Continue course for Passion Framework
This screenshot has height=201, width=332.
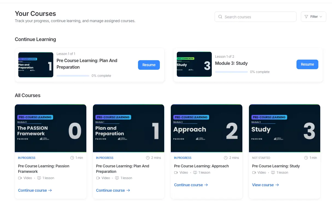[35, 190]
